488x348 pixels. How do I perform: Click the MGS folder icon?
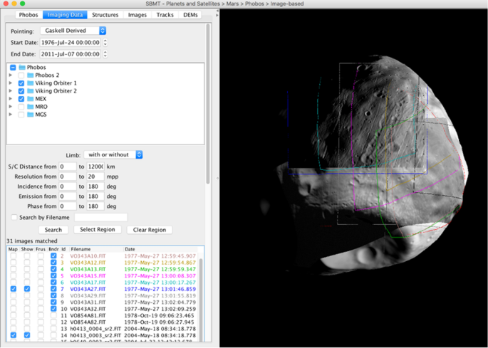(x=31, y=115)
